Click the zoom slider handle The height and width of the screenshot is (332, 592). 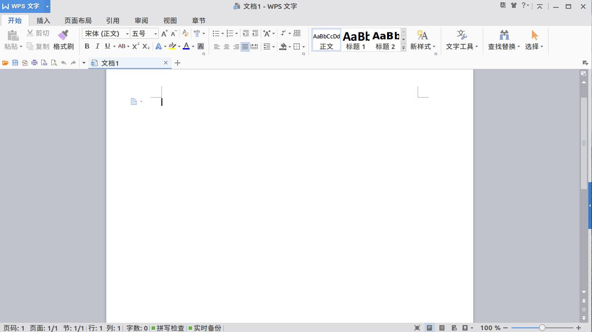[542, 328]
